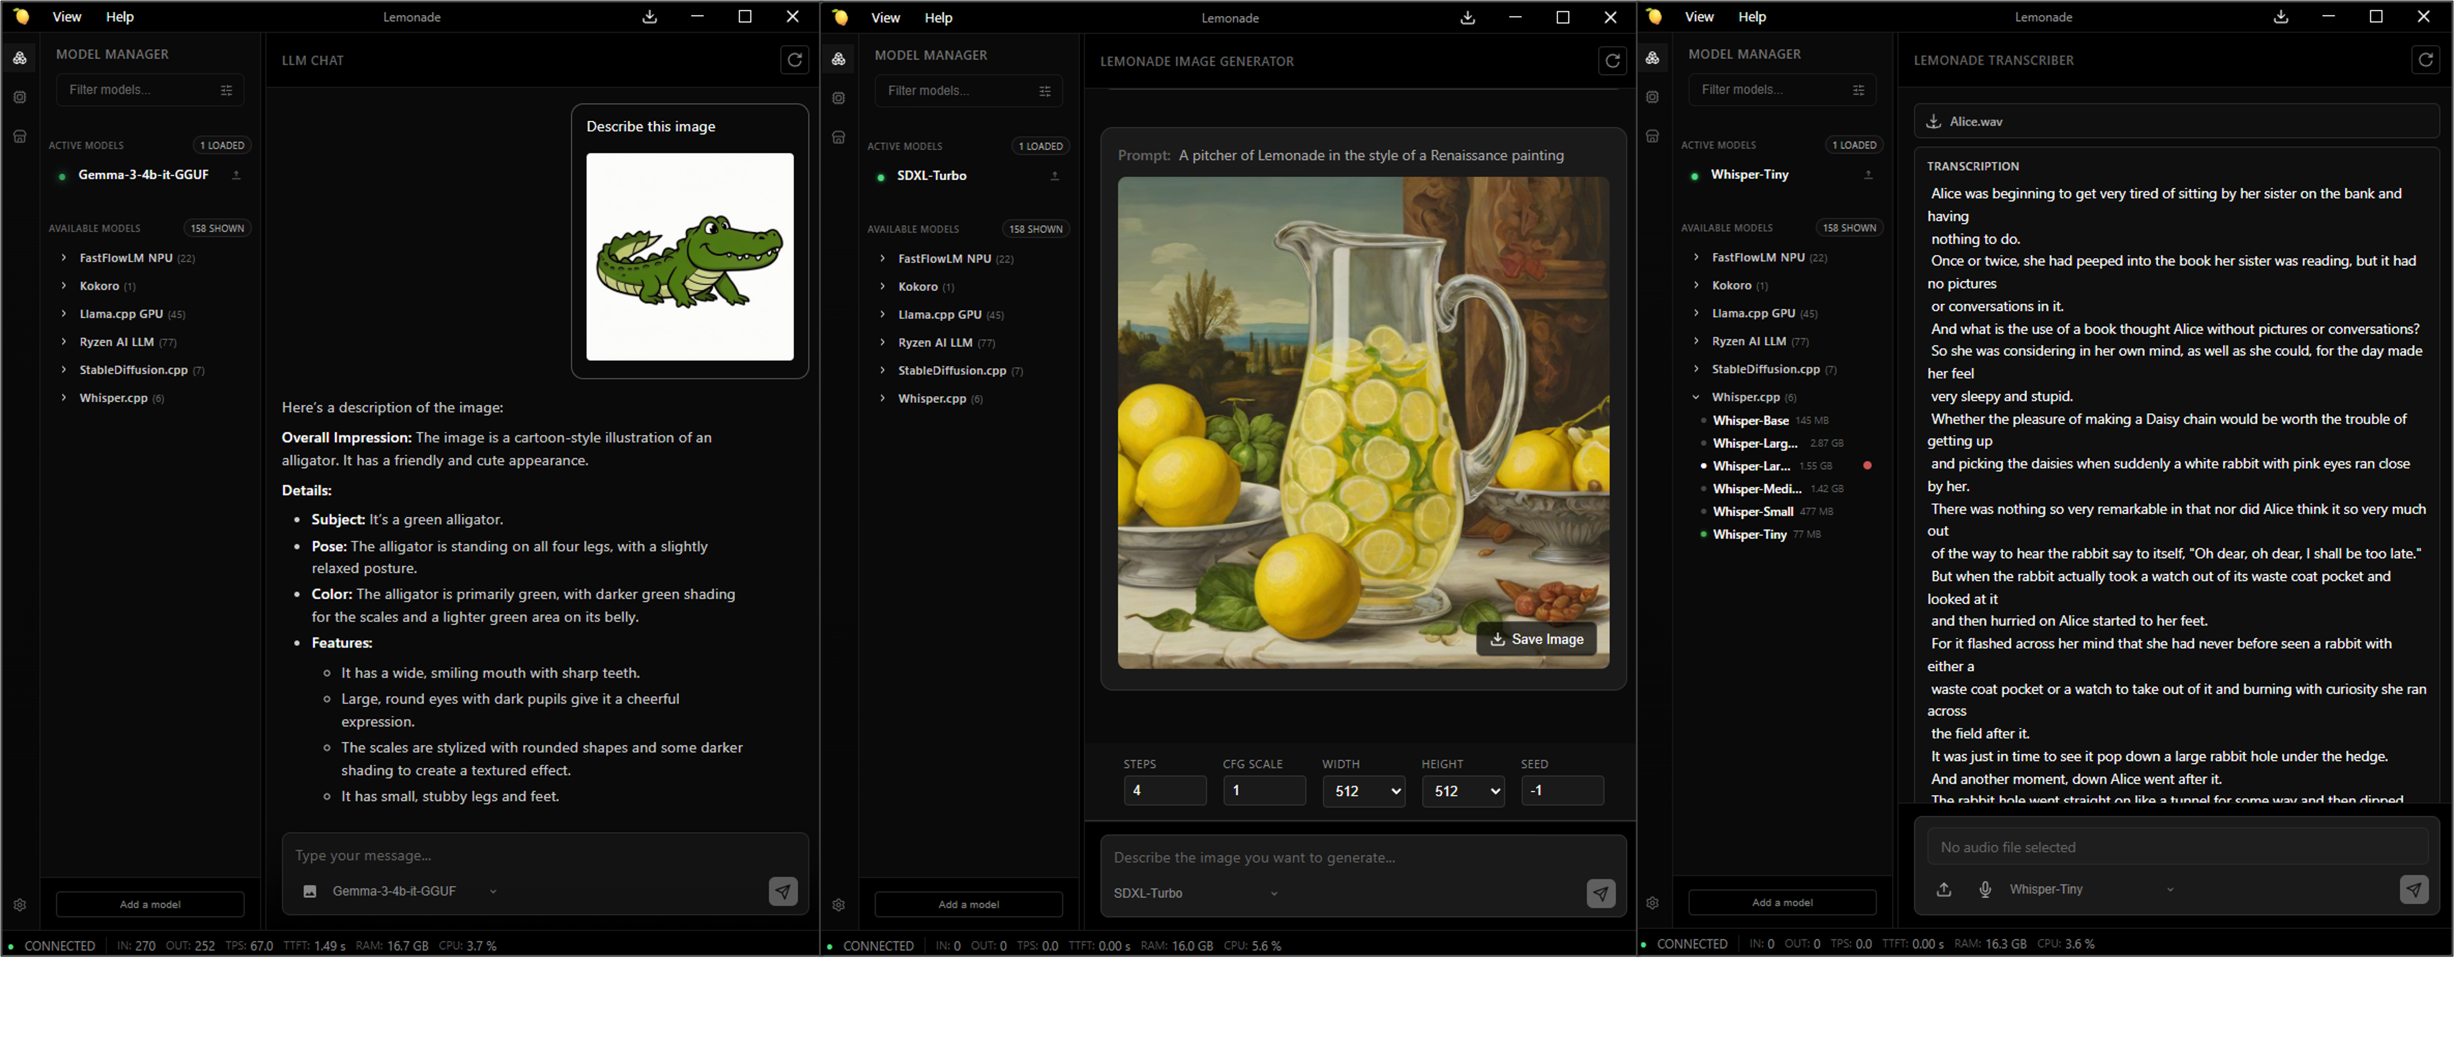The image size is (2454, 1041).
Task: Open View menu in Image Generator window
Action: (x=885, y=18)
